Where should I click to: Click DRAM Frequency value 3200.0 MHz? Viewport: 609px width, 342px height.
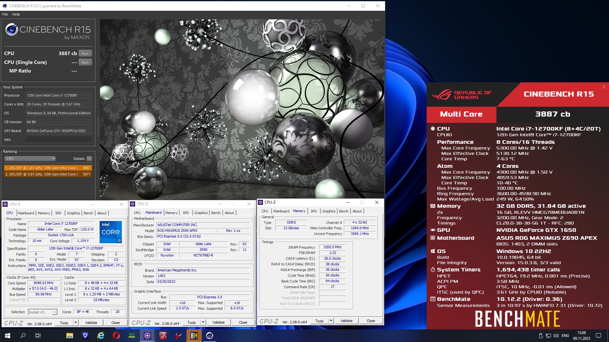332,247
